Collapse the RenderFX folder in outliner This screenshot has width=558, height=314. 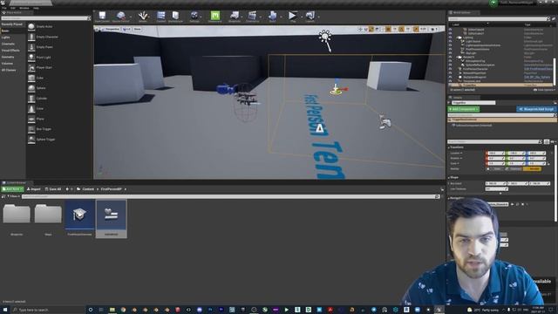pos(458,57)
